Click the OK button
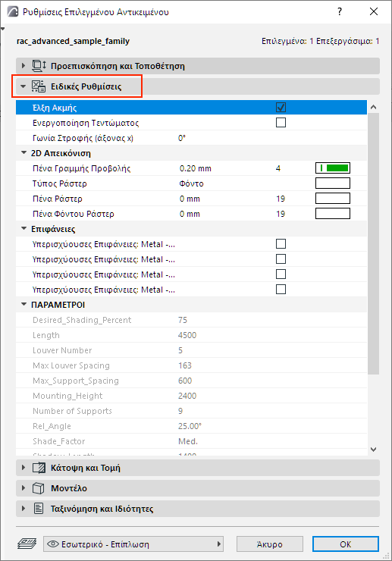This screenshot has height=561, width=392. [346, 544]
